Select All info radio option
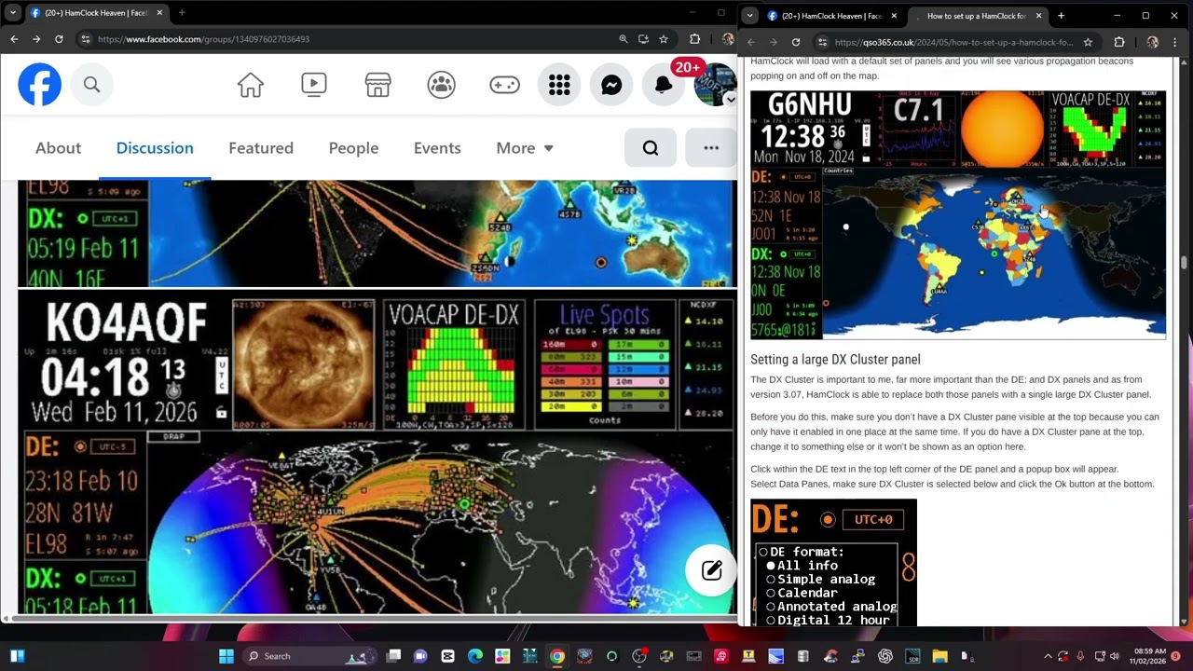Screen dimensions: 1193x671 801,566
